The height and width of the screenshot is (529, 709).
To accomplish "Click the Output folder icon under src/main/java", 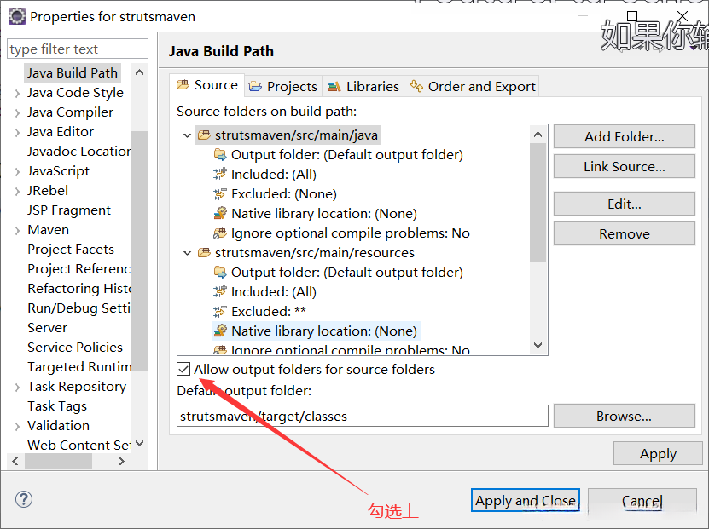I will click(x=220, y=155).
